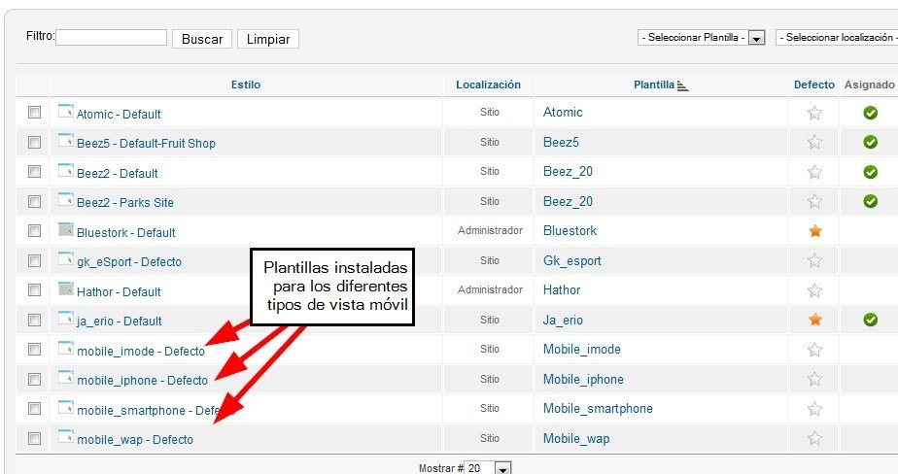898x474 pixels.
Task: Make Mobile_smartphone default using its star
Action: (x=814, y=409)
